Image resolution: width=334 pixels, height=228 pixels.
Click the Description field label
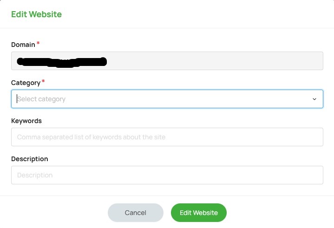click(30, 159)
